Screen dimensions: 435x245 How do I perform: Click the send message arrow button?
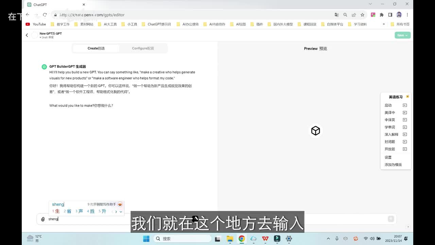tap(391, 219)
